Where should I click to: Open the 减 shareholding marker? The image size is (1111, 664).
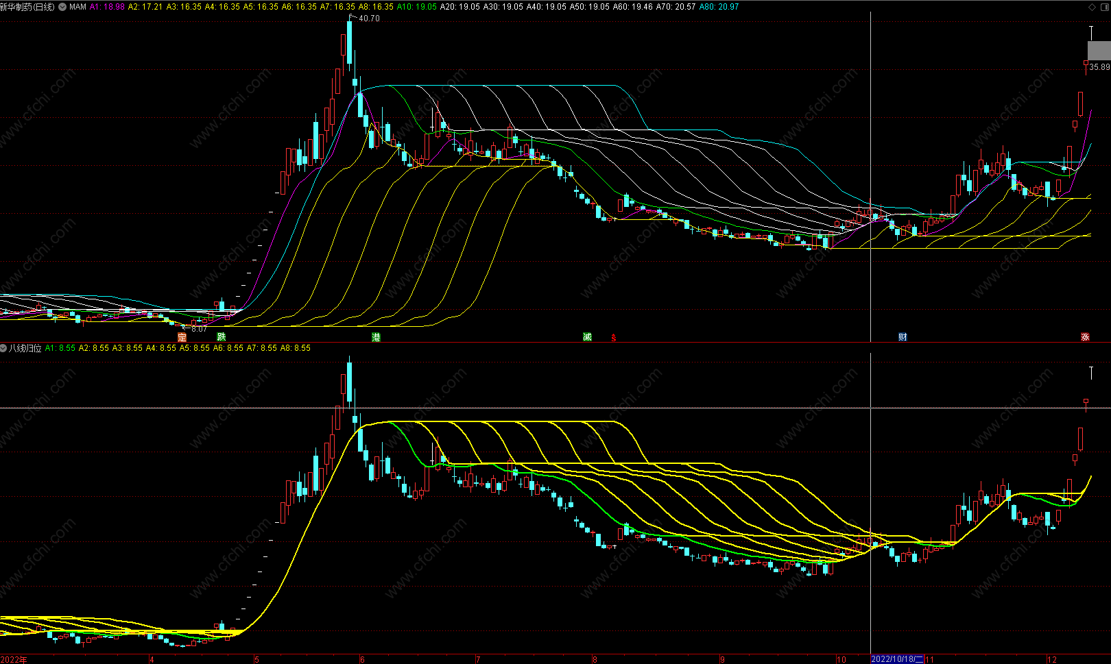[587, 337]
